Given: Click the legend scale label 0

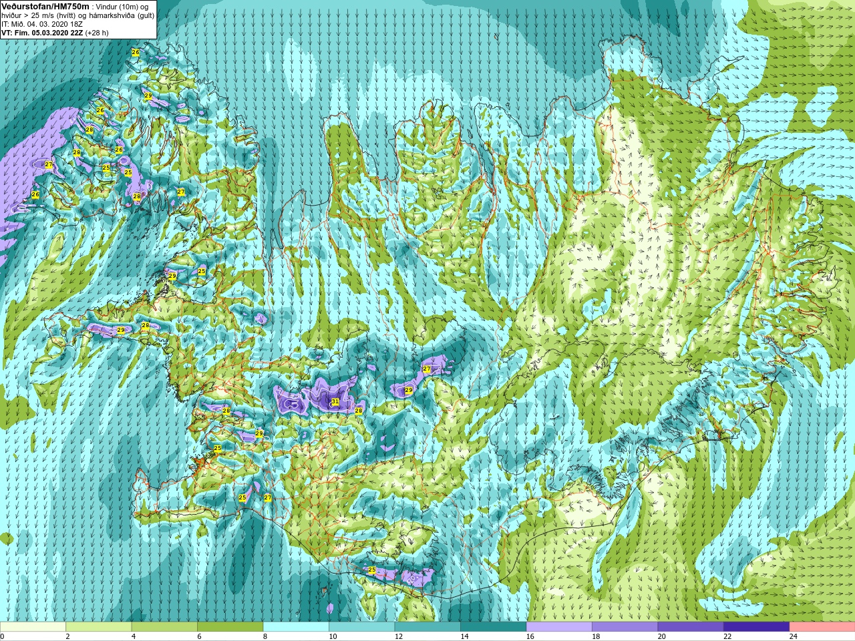Looking at the screenshot, I should [x=2, y=636].
